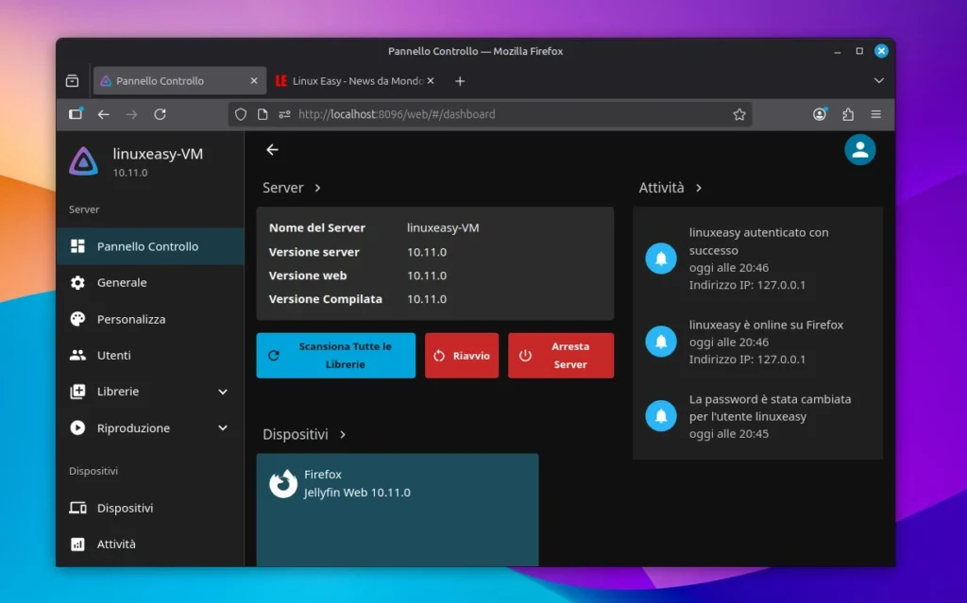967x603 pixels.
Task: Reload the page in Firefox
Action: (160, 113)
